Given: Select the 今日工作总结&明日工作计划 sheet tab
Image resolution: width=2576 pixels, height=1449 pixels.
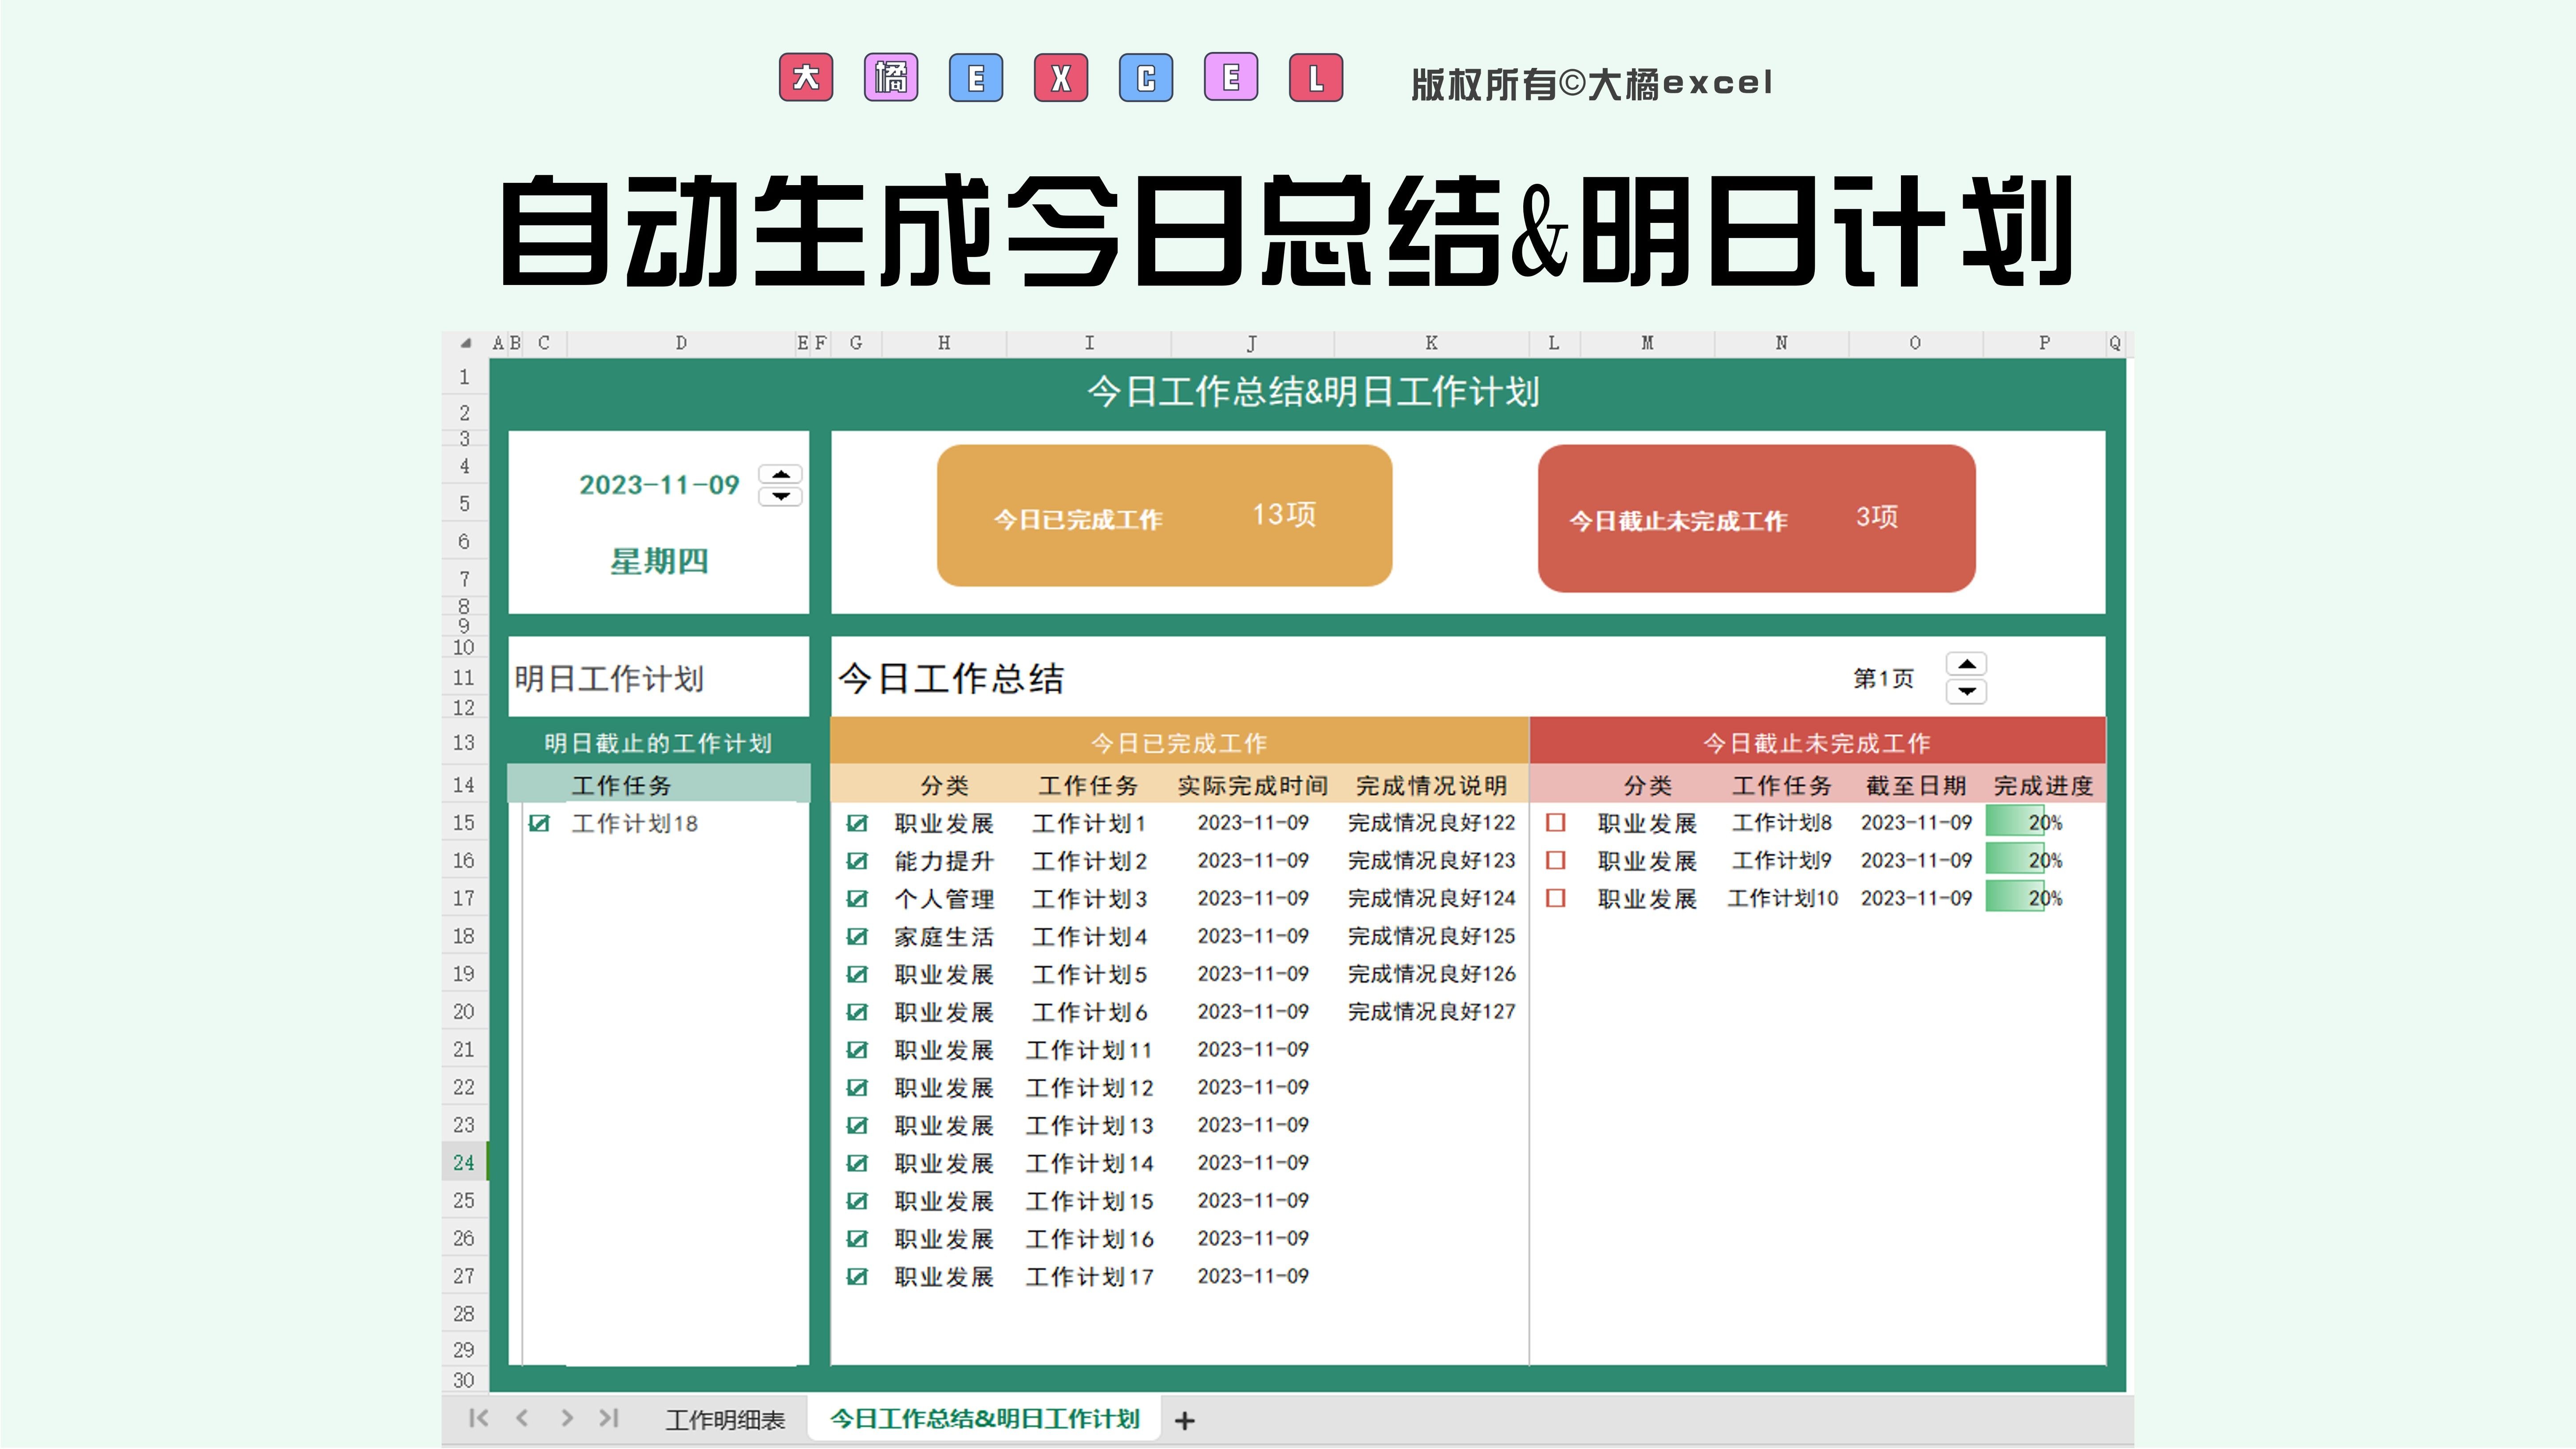Looking at the screenshot, I should [984, 1419].
